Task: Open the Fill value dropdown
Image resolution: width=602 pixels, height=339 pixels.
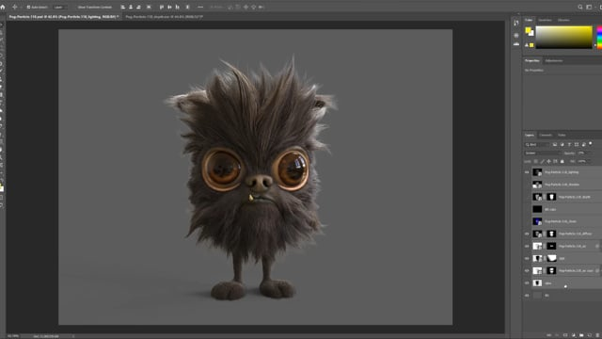Action: [584, 161]
